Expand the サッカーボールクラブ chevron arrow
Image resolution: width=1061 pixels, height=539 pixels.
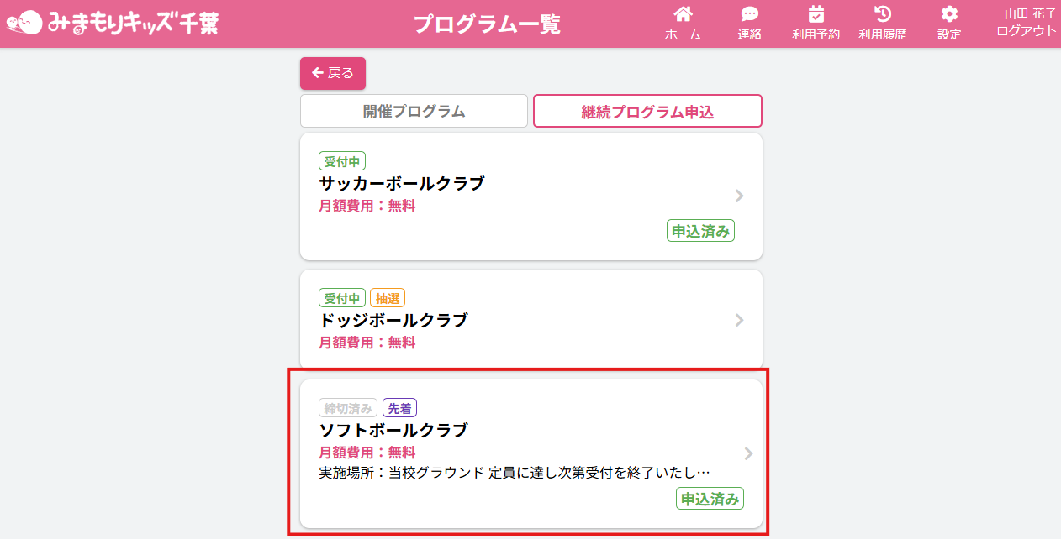739,196
